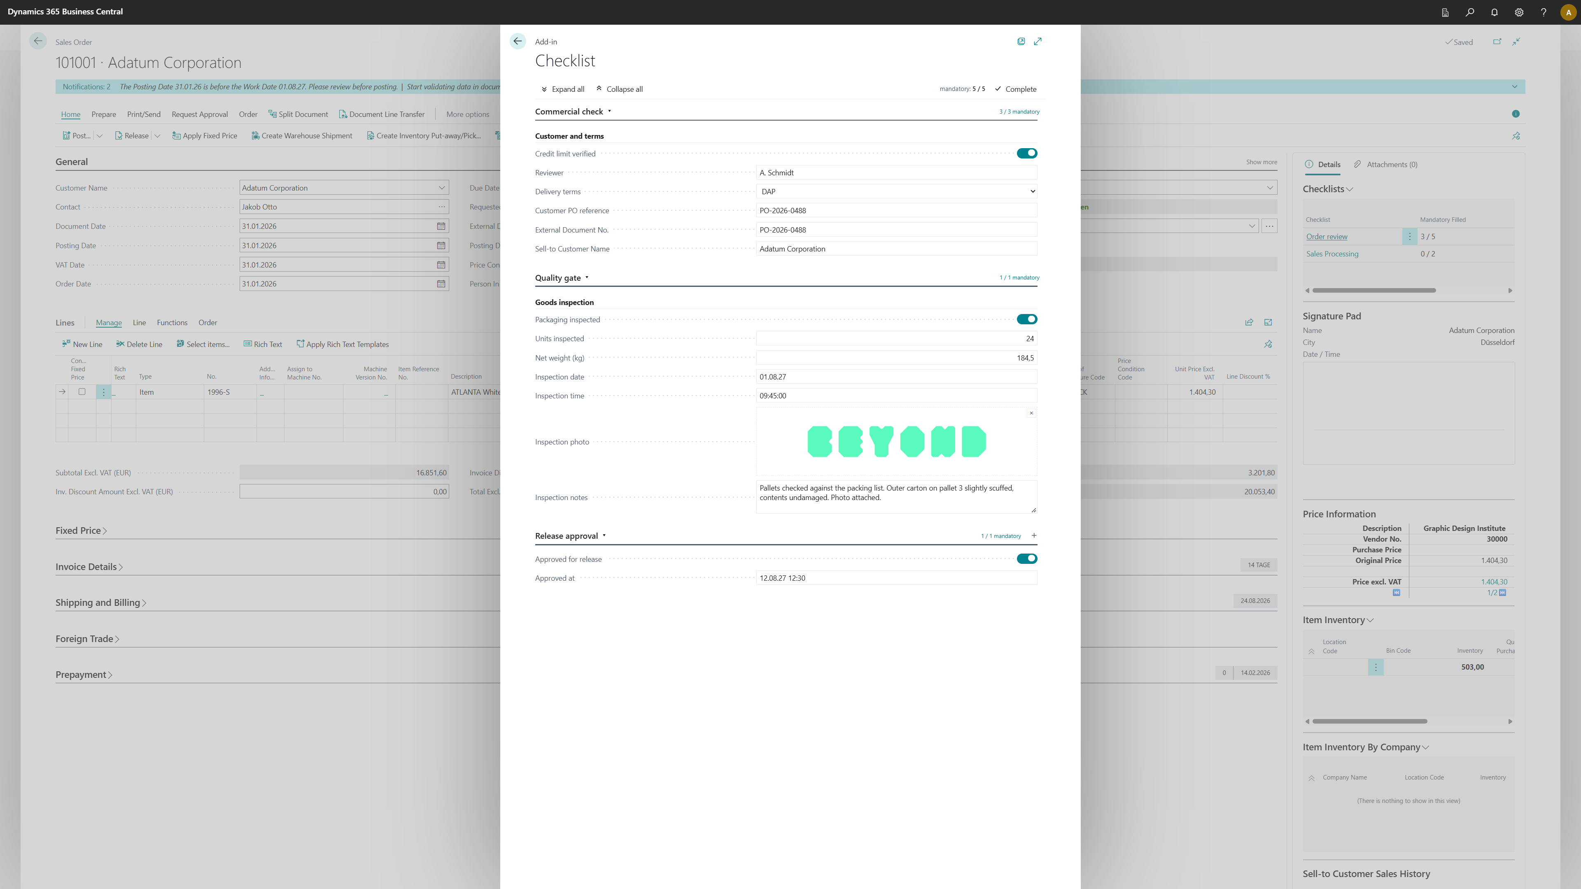The image size is (1581, 889).
Task: Open settings gear in header
Action: 1518,12
